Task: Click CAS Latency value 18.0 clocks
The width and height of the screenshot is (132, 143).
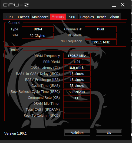Action: click(77, 68)
